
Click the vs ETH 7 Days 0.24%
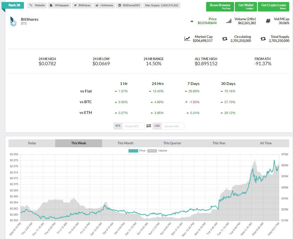tap(195, 113)
